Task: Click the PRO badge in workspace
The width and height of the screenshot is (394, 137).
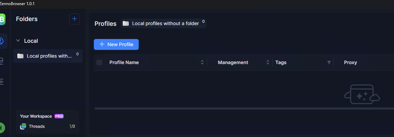Action: pyautogui.click(x=59, y=116)
